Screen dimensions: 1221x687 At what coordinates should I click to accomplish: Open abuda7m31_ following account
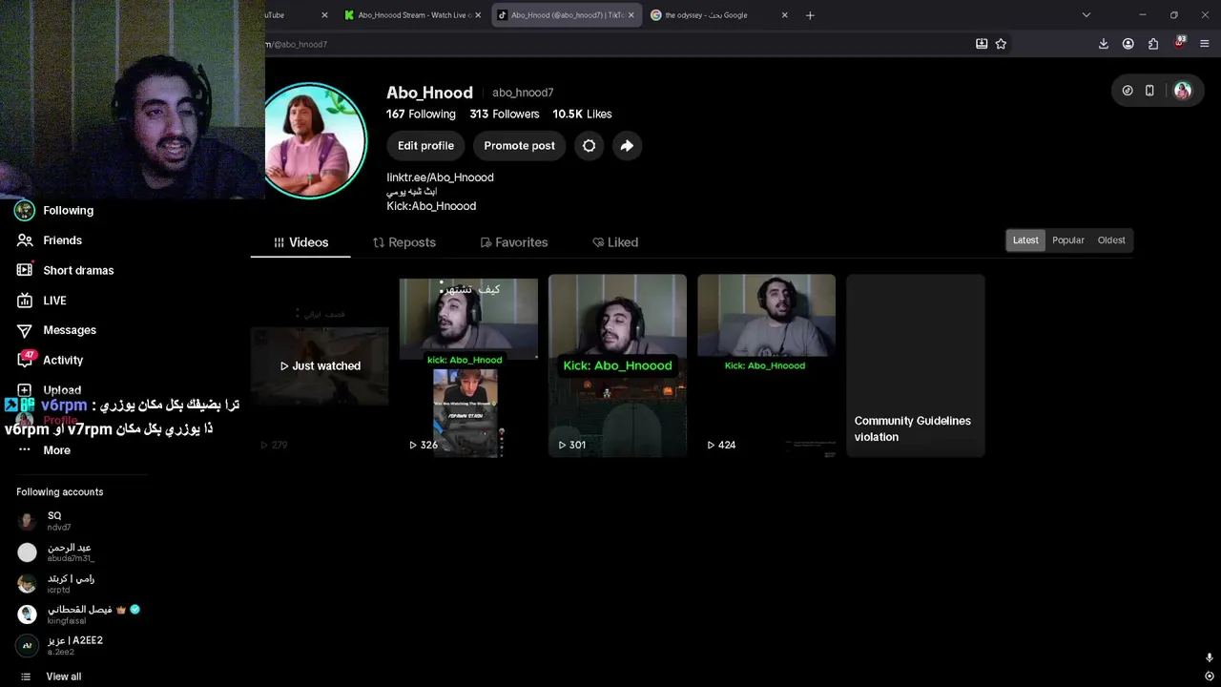(x=57, y=552)
